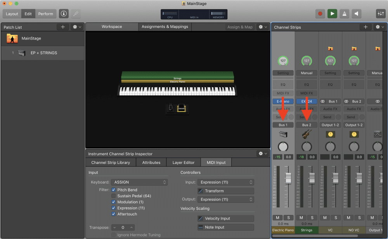Click the green Play button
388x239 pixels.
(x=333, y=14)
